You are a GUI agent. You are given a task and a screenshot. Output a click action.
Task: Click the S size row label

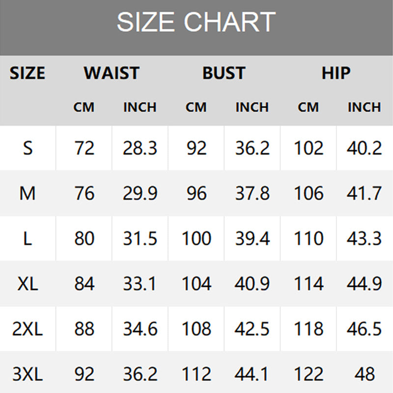click(x=28, y=148)
